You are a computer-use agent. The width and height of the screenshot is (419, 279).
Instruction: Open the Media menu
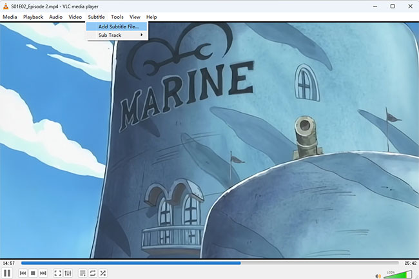point(10,17)
